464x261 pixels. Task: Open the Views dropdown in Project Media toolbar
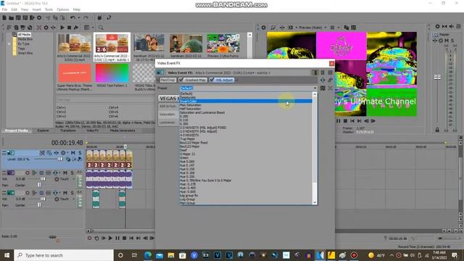coord(93,28)
